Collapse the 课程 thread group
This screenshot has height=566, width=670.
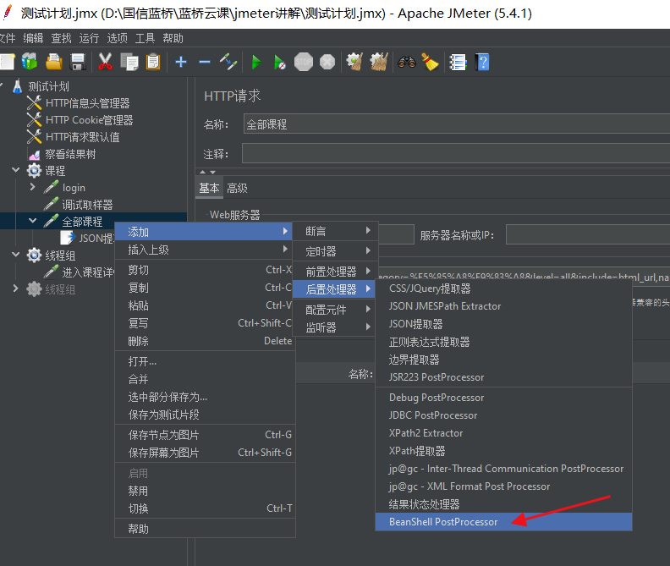point(16,170)
